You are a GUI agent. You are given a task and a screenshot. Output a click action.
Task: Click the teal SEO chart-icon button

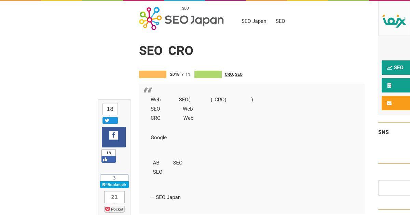[396, 68]
